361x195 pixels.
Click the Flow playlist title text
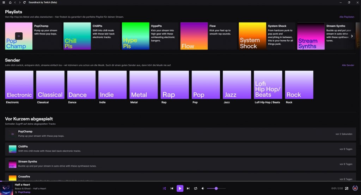(213, 26)
